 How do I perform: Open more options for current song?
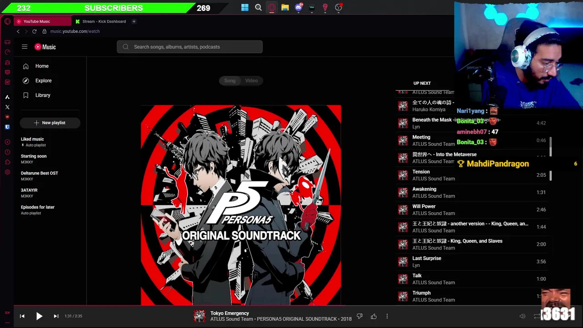click(x=387, y=316)
